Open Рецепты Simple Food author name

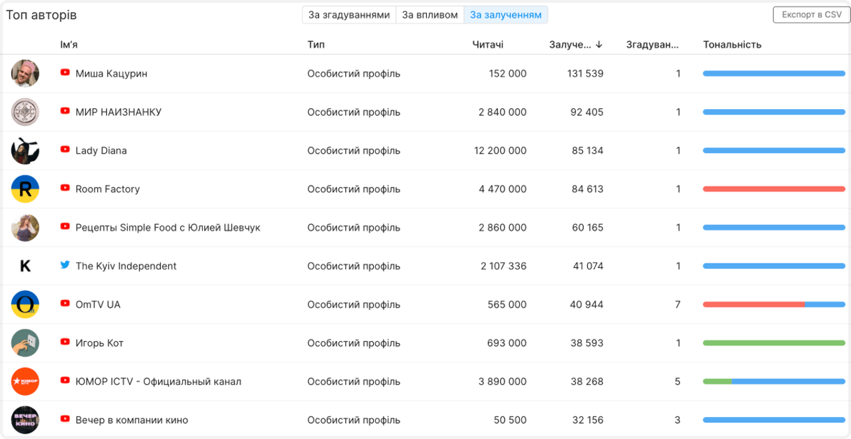(168, 227)
